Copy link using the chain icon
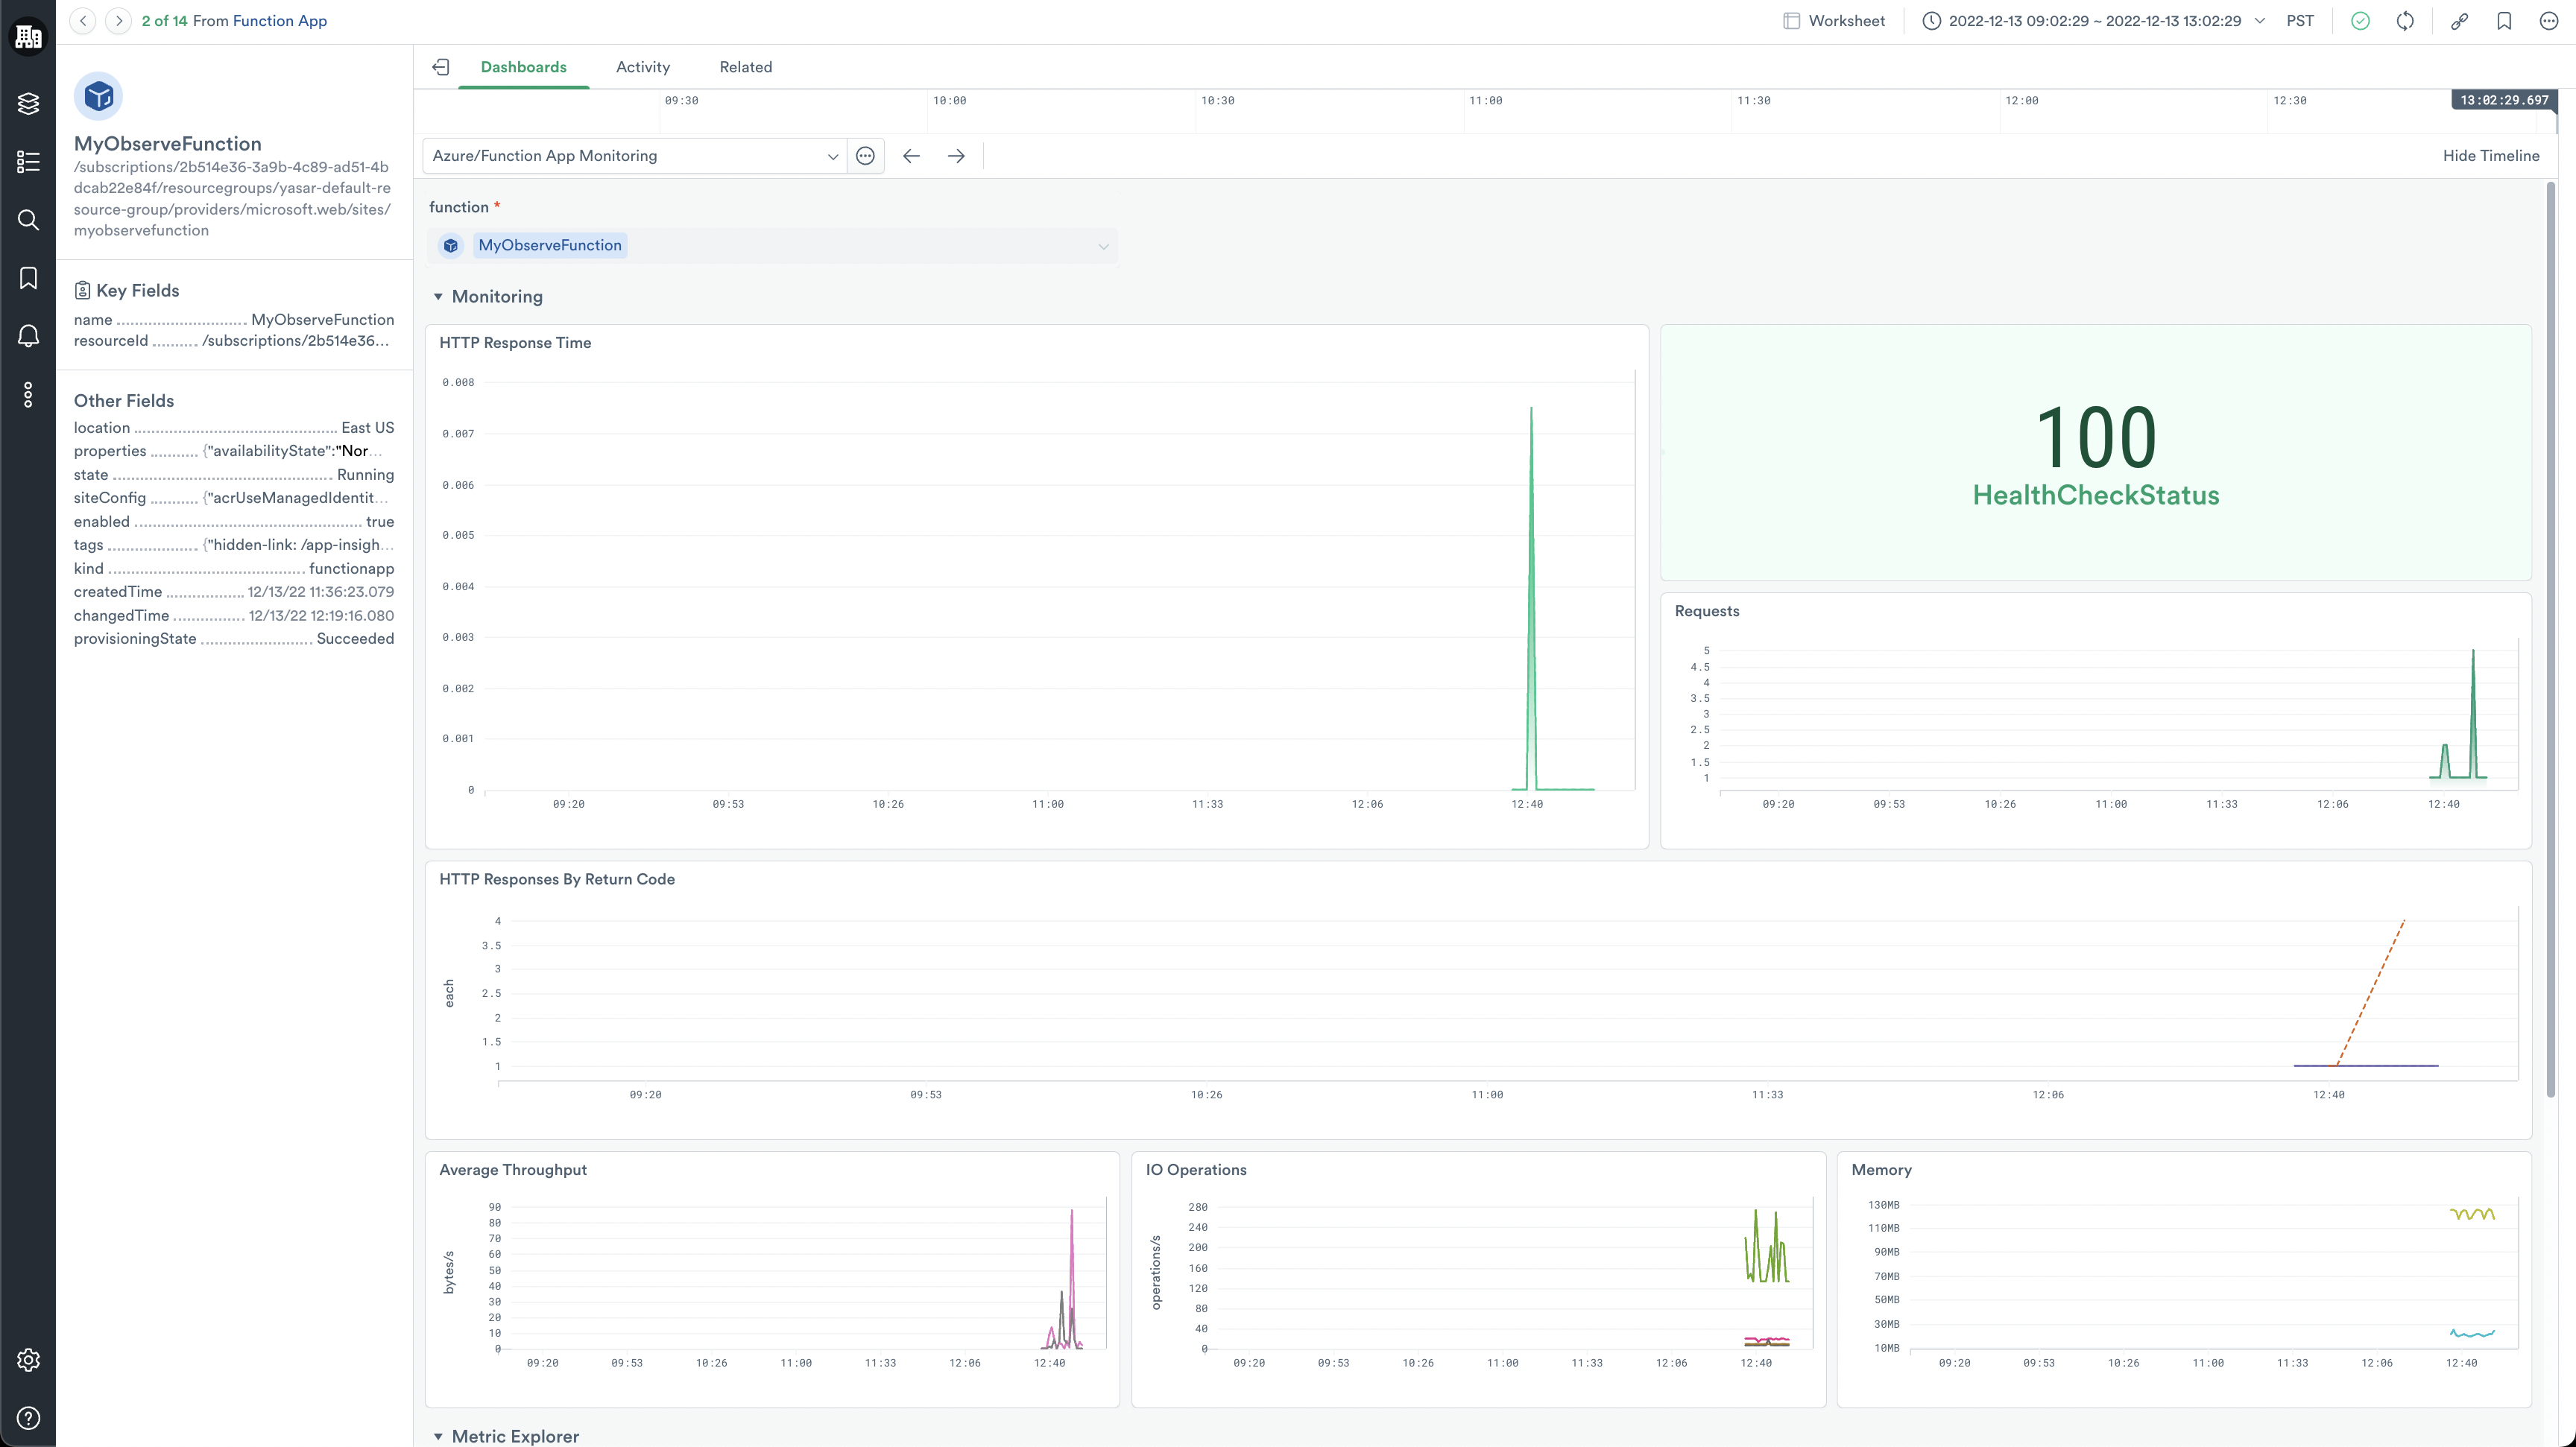Viewport: 2576px width, 1447px height. pyautogui.click(x=2459, y=21)
